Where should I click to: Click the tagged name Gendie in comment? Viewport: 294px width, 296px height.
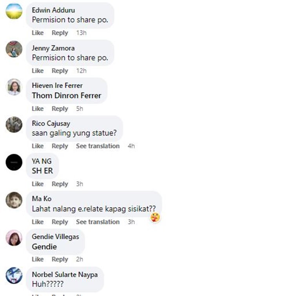click(x=44, y=247)
